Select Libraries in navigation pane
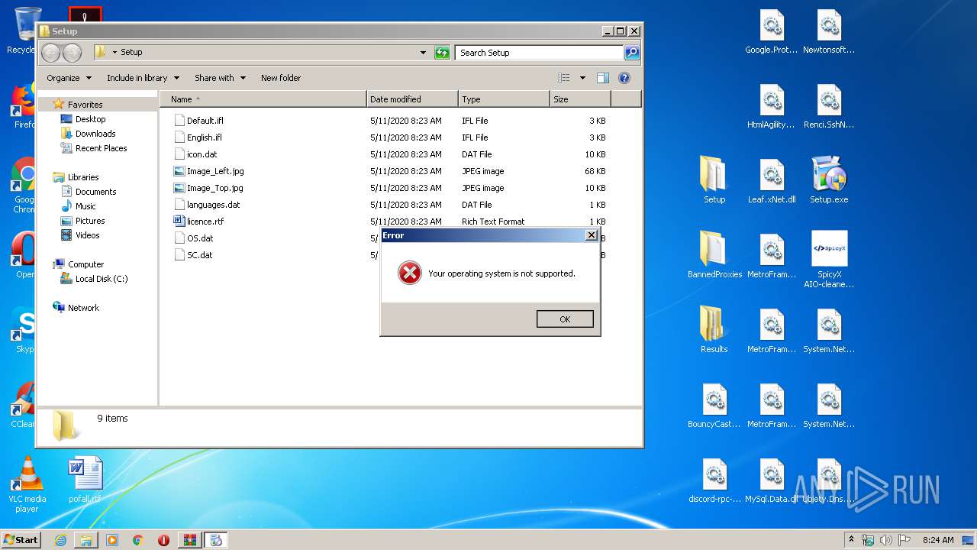The width and height of the screenshot is (977, 550). [x=83, y=177]
